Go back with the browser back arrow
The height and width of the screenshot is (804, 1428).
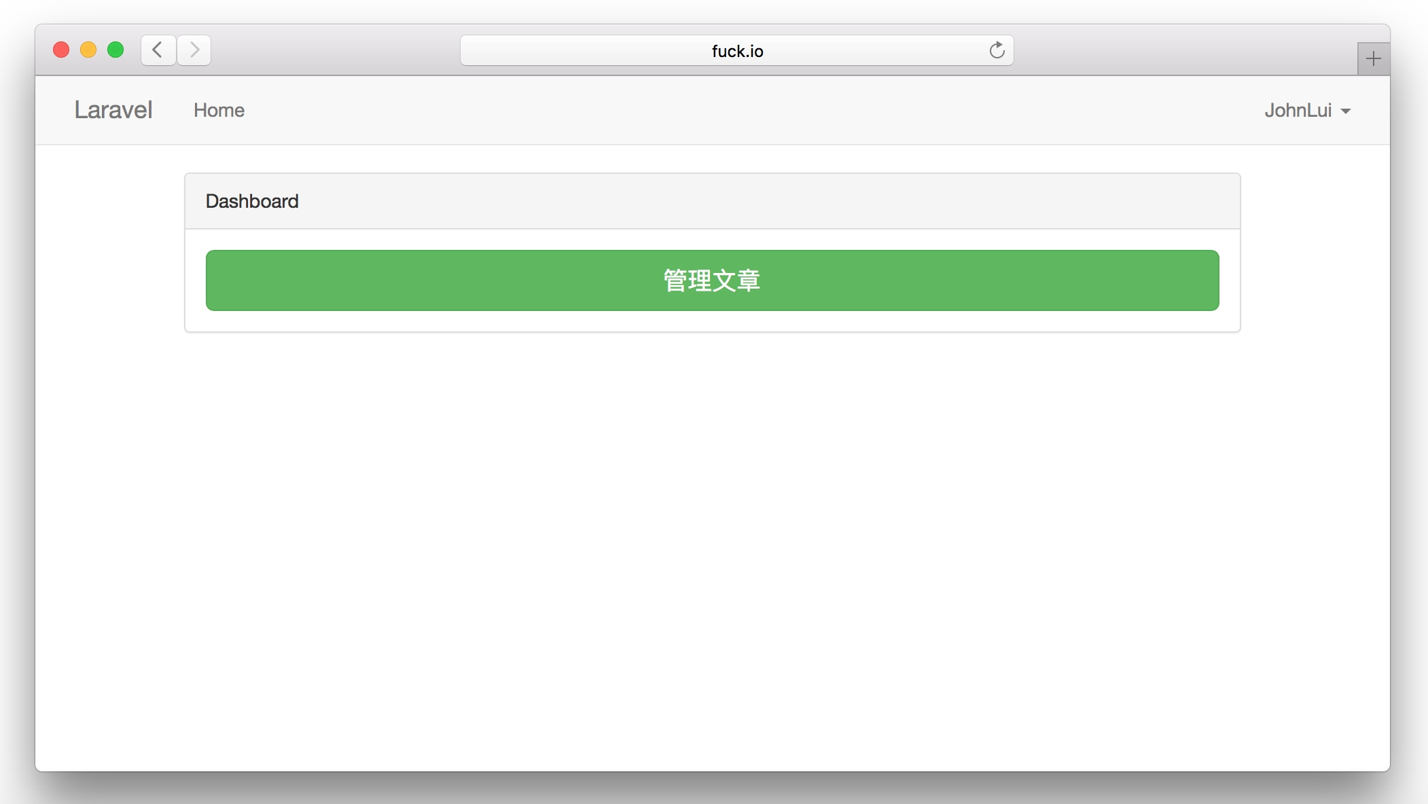point(158,50)
